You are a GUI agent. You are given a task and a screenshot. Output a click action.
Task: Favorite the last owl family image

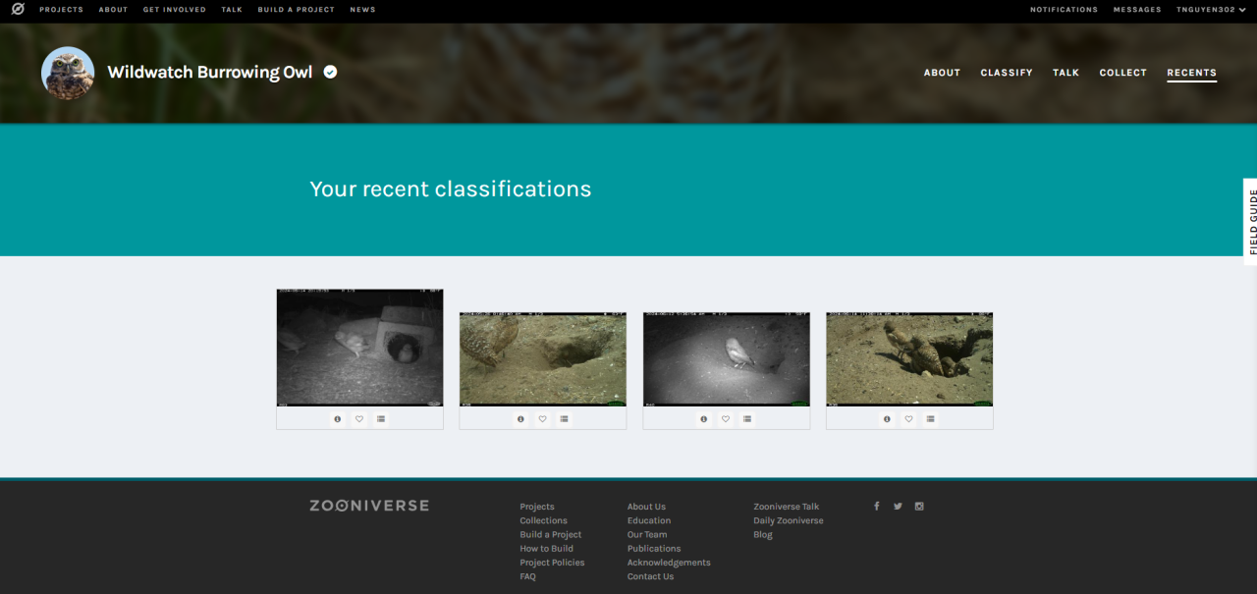909,418
